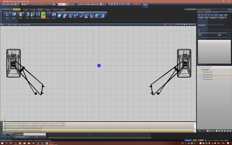232x145 pixels.
Task: Click the yellow Main button
Action: (x=17, y=9)
